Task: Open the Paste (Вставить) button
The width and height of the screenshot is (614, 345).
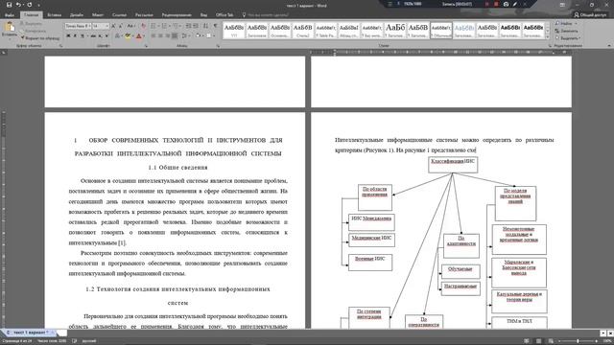Action: 10,30
